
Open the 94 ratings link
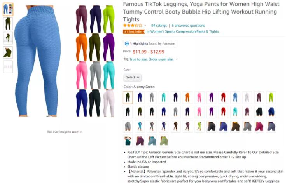click(x=159, y=26)
